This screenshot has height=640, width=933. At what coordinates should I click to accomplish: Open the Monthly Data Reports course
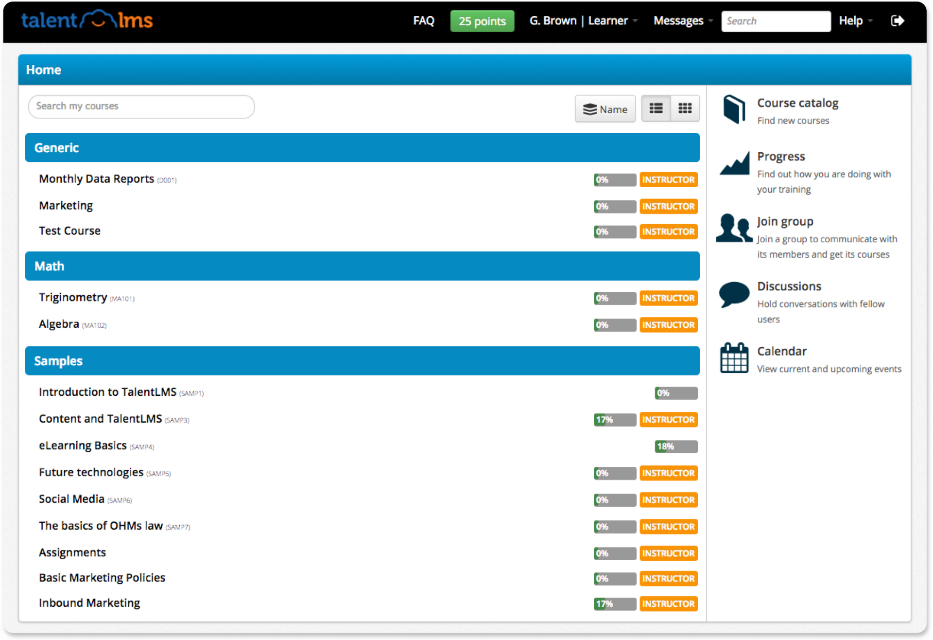point(96,179)
